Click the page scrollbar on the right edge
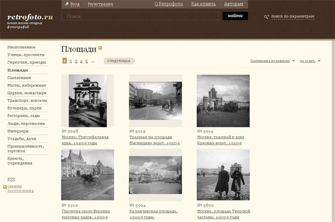The width and height of the screenshot is (335, 222). [333, 131]
